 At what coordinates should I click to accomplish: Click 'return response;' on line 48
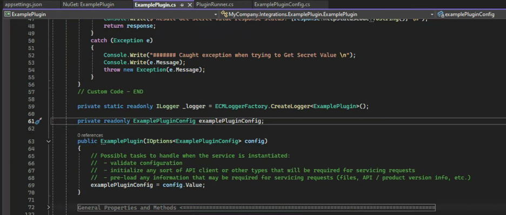(130, 26)
